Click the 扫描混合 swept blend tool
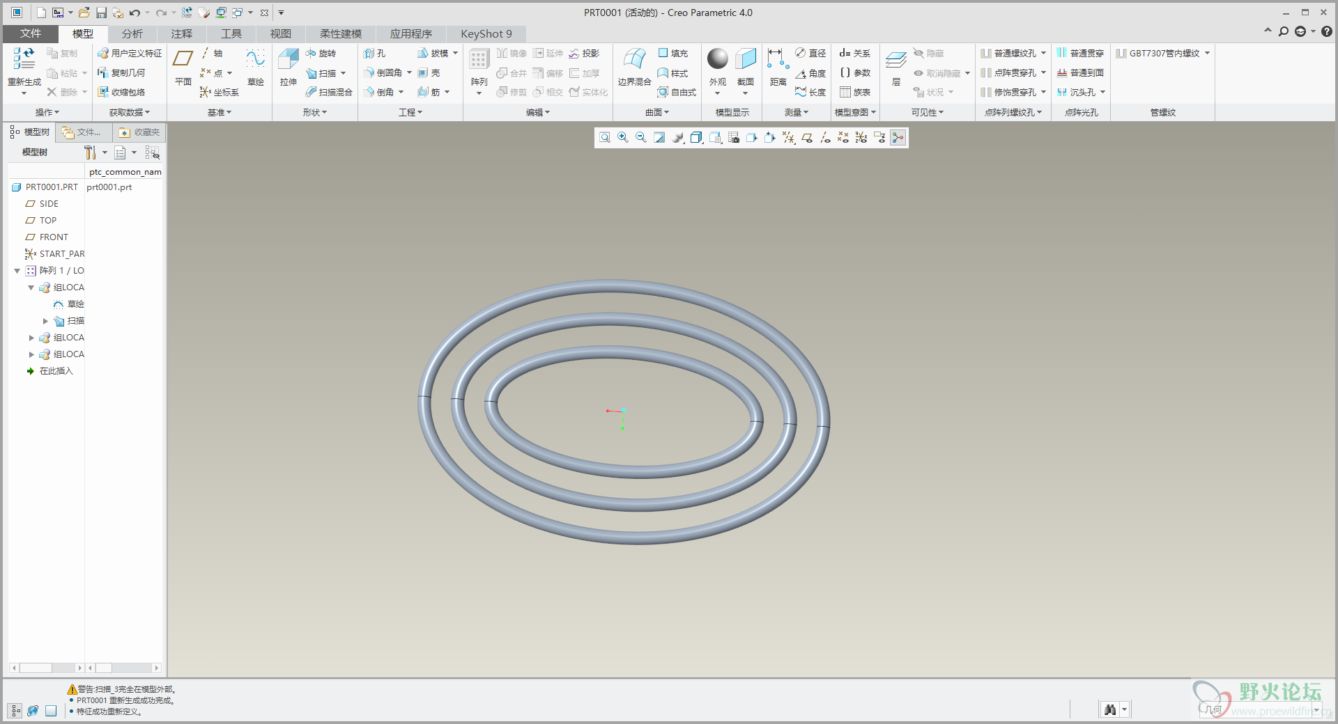 [x=329, y=92]
